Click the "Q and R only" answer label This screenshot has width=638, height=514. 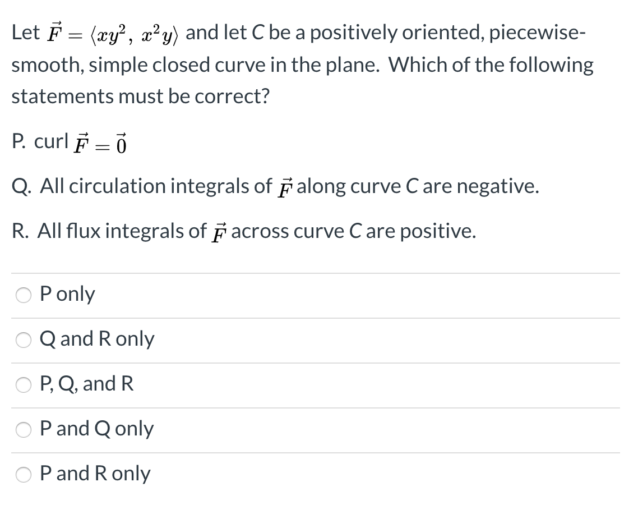(x=98, y=339)
